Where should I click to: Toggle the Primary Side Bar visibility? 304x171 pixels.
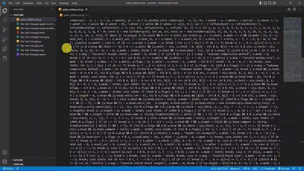261,3
